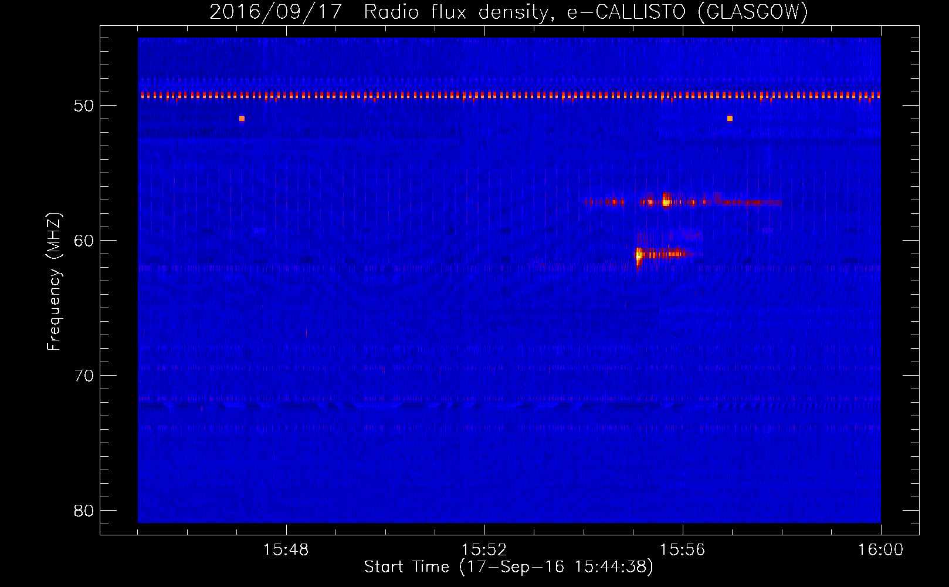Image resolution: width=949 pixels, height=587 pixels.
Task: Click the 15:52 time tick label
Action: (484, 550)
